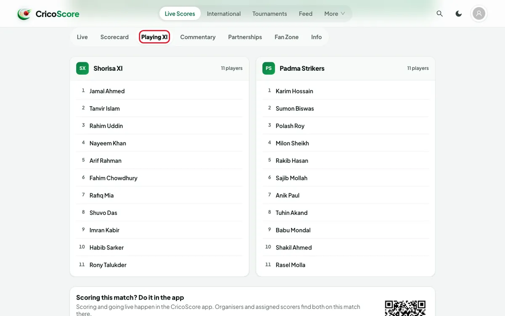
Task: Switch to the Info tab
Action: click(316, 37)
